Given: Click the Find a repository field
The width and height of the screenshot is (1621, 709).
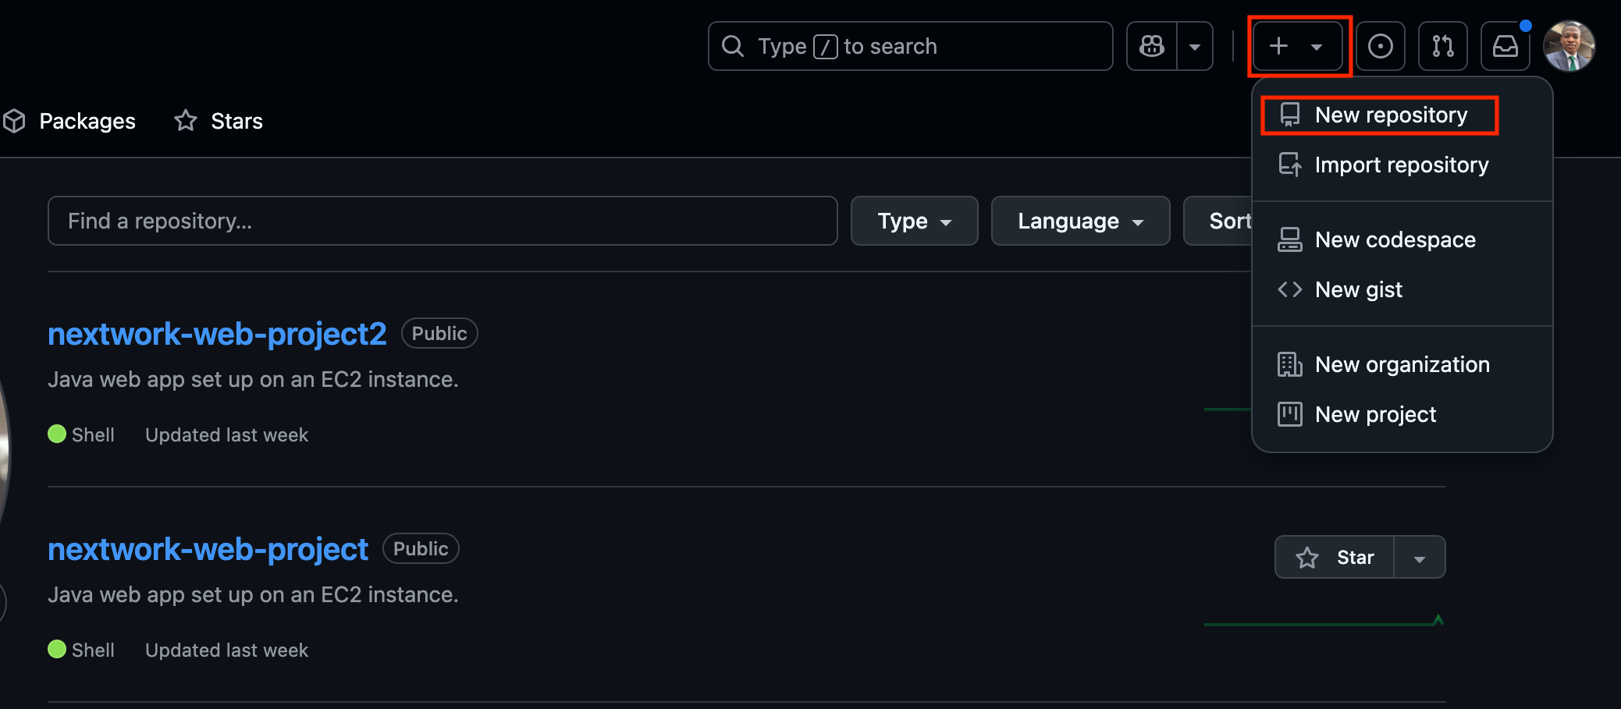Looking at the screenshot, I should pyautogui.click(x=443, y=221).
